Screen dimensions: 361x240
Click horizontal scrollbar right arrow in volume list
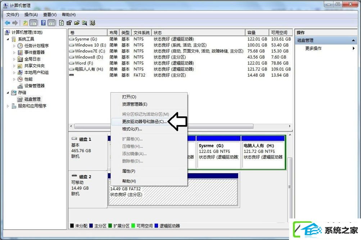(290, 126)
